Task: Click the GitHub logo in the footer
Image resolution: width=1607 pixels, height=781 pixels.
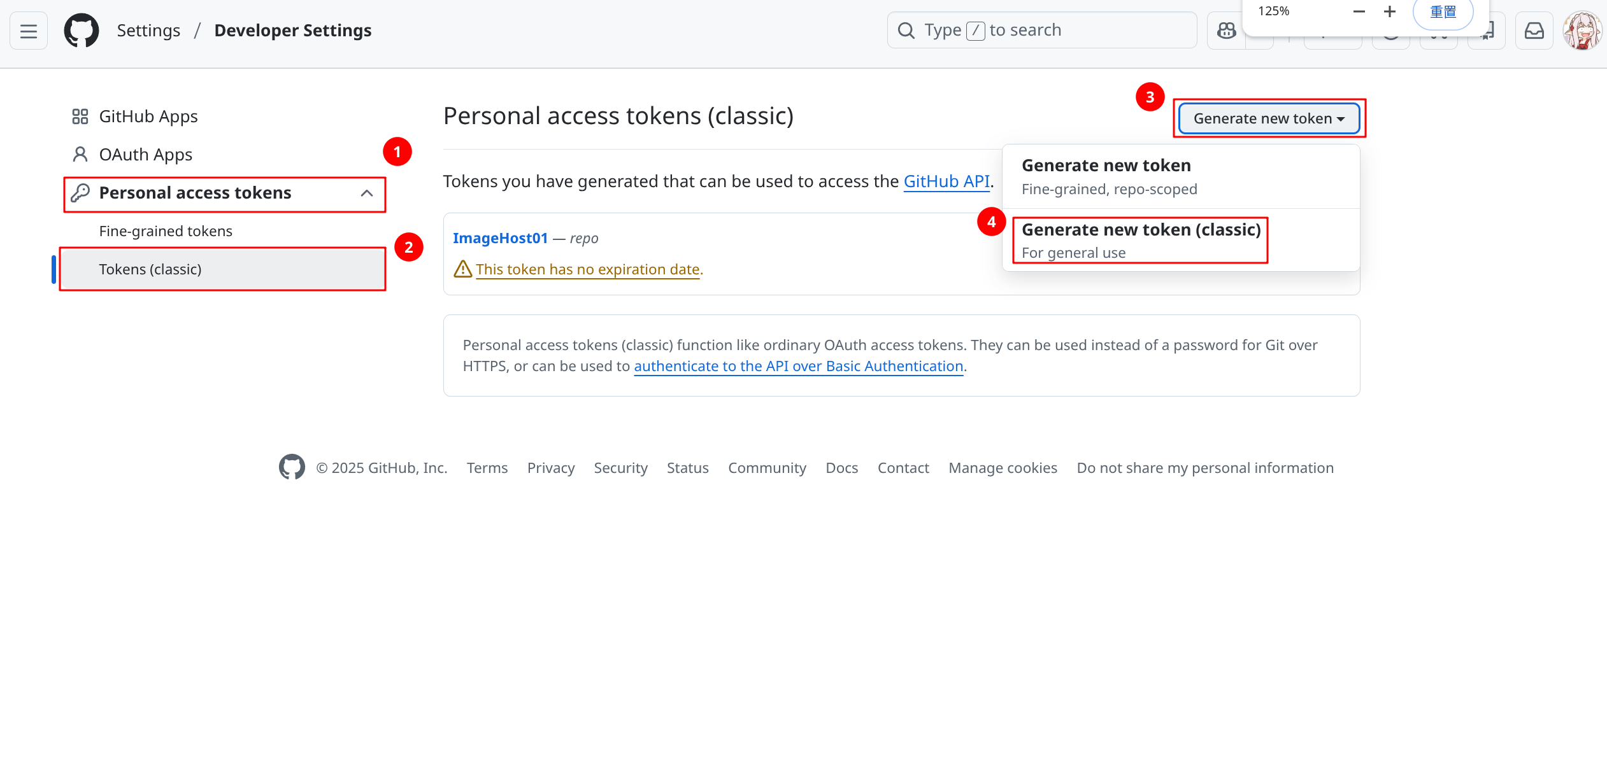Action: [x=292, y=467]
